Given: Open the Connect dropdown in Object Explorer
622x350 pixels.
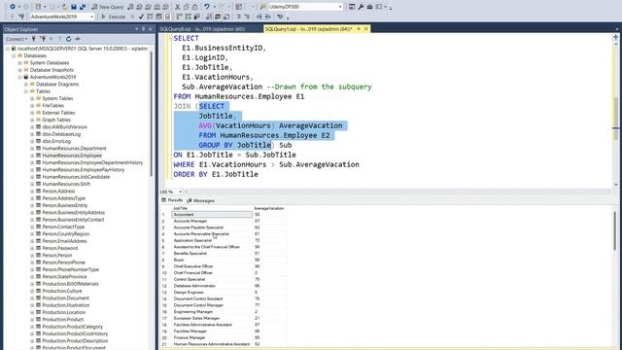Looking at the screenshot, I should [x=17, y=39].
